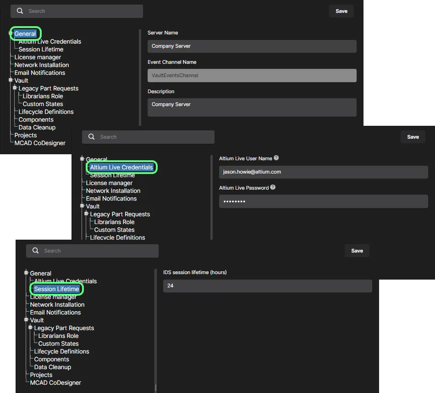This screenshot has width=435, height=393.
Task: Open Custom States in the Server Name panel tree
Action: (43, 104)
